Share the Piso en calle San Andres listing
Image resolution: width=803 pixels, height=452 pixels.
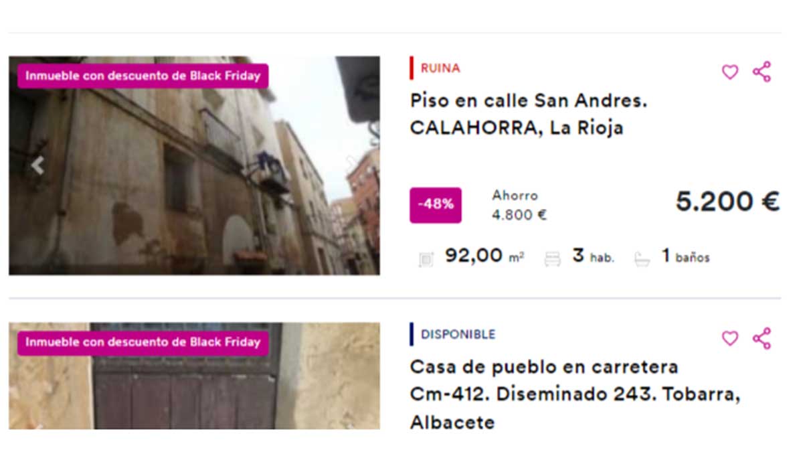(x=762, y=72)
